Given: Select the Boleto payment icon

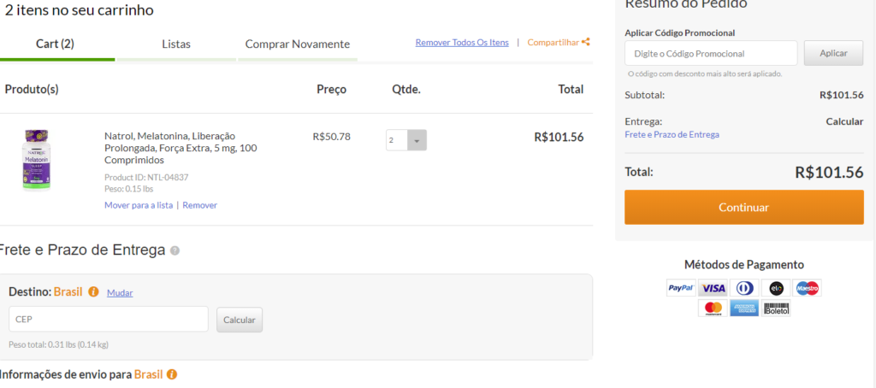Looking at the screenshot, I should [x=776, y=309].
